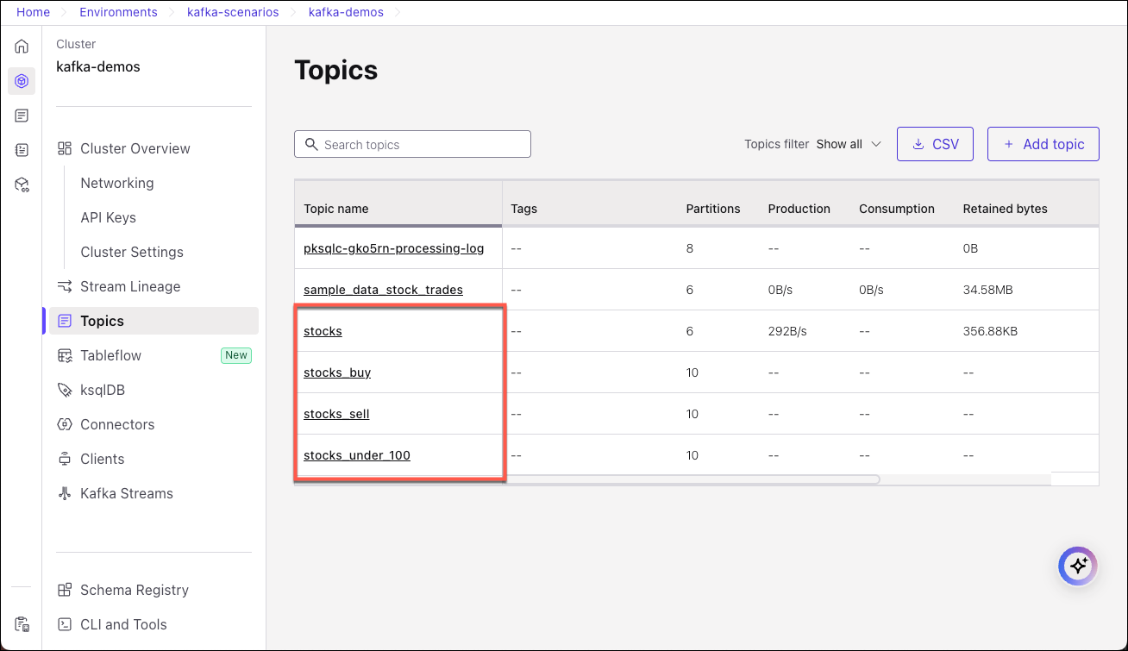Open Tableflow in the sidebar
The height and width of the screenshot is (651, 1128).
click(110, 355)
